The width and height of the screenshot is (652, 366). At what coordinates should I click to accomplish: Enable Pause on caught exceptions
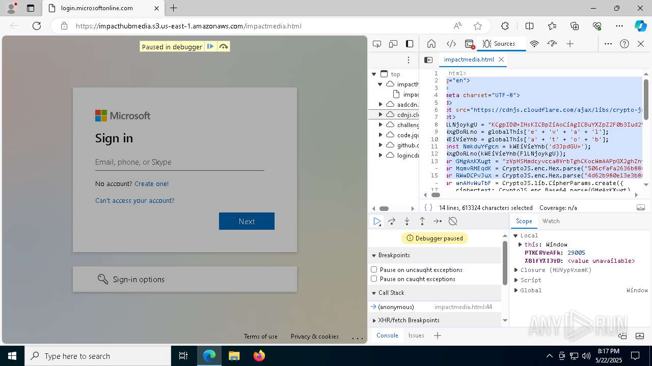(374, 279)
